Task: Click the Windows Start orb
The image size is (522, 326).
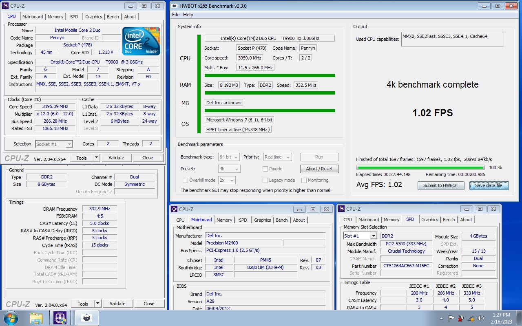Action: tap(10, 318)
